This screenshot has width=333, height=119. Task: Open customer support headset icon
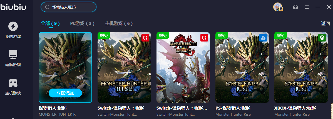pos(295,7)
